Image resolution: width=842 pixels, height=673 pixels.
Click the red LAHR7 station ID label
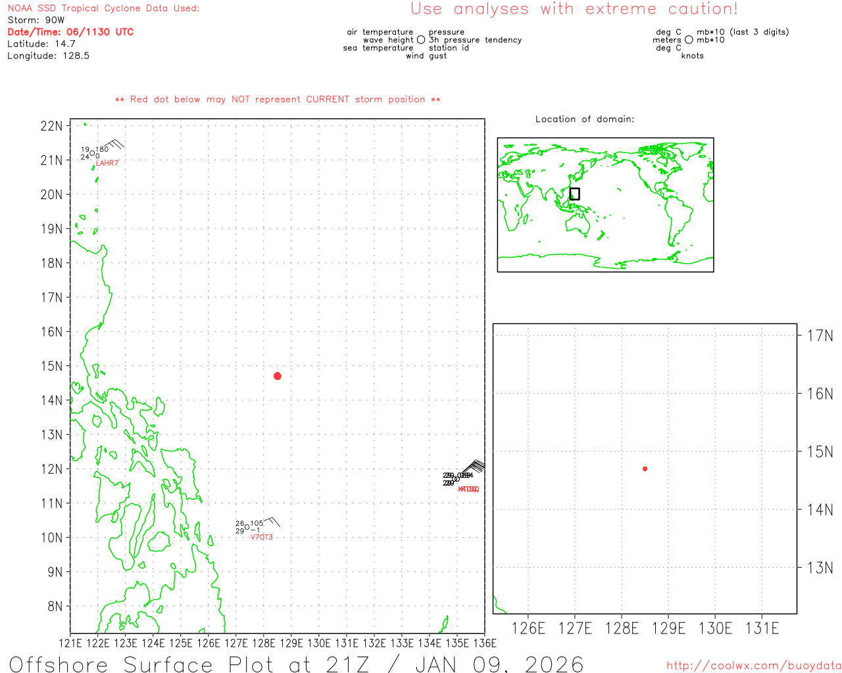107,163
